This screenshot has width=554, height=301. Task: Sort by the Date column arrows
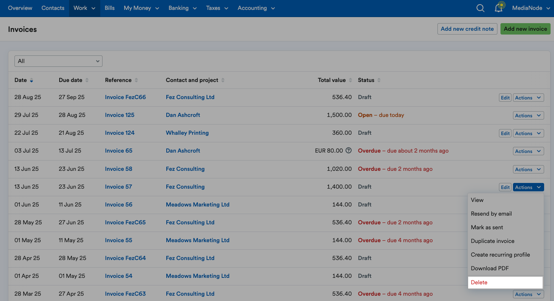pos(32,80)
